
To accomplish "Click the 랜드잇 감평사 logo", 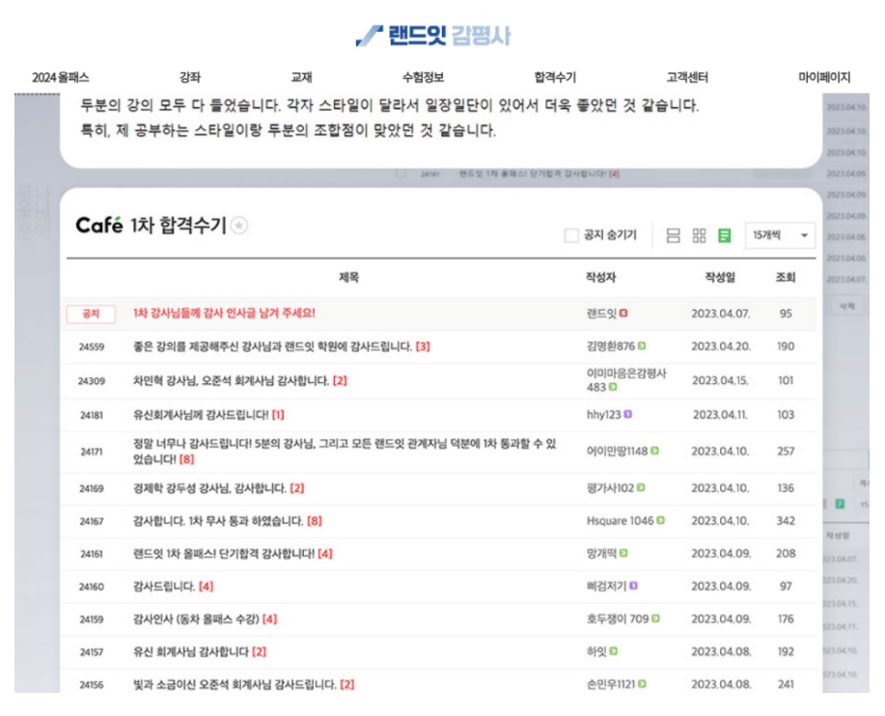I will point(432,37).
